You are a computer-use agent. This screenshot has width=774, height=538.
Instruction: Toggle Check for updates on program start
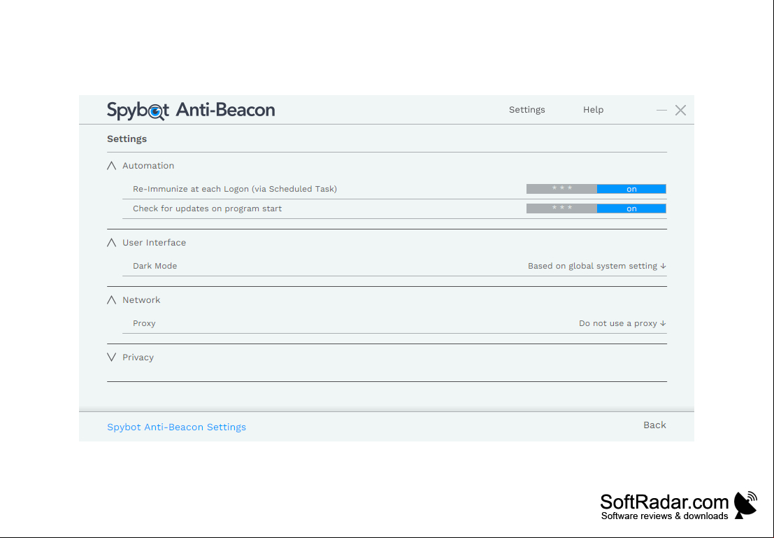(596, 208)
